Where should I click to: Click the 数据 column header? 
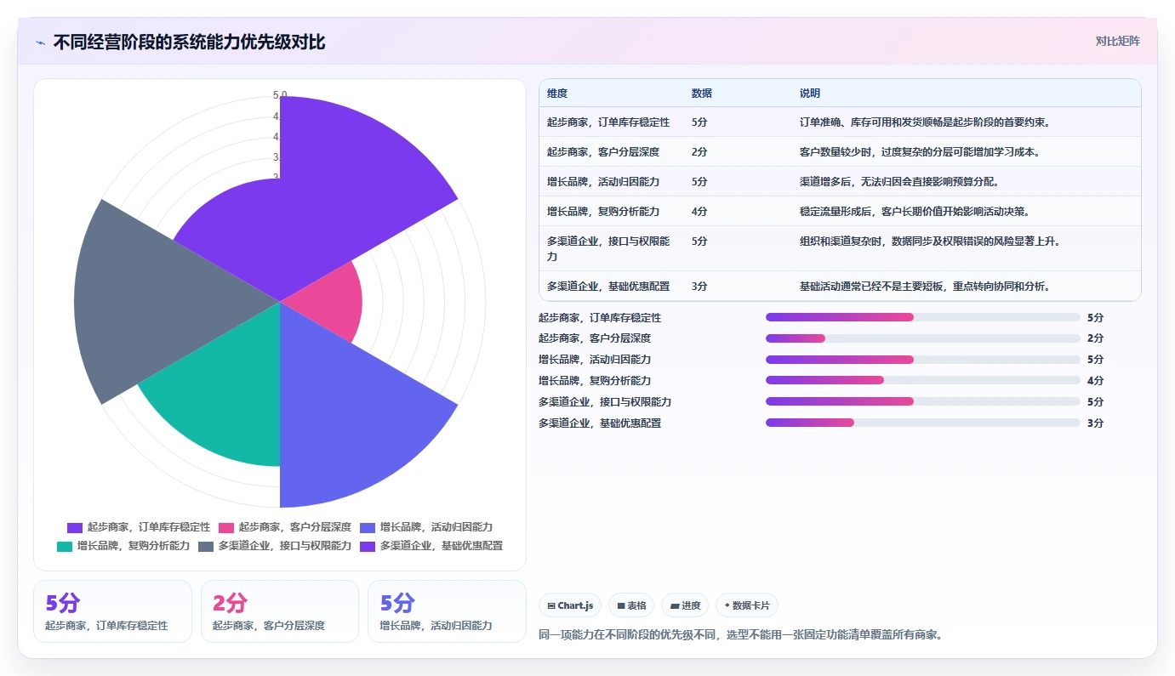(702, 94)
